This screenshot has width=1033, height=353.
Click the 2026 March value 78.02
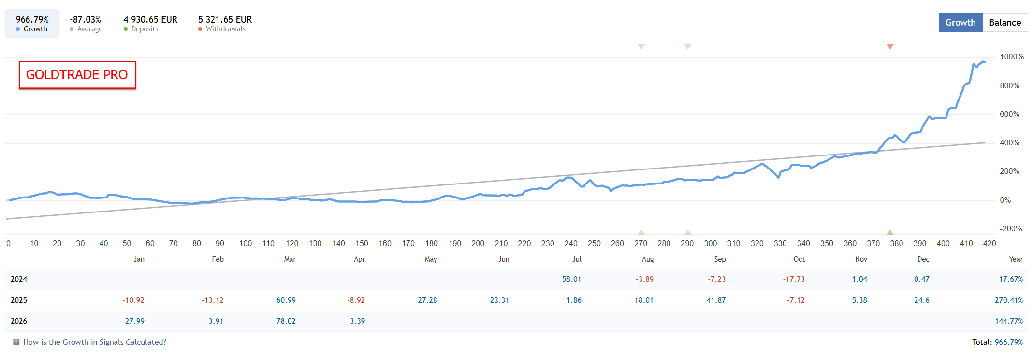[286, 321]
